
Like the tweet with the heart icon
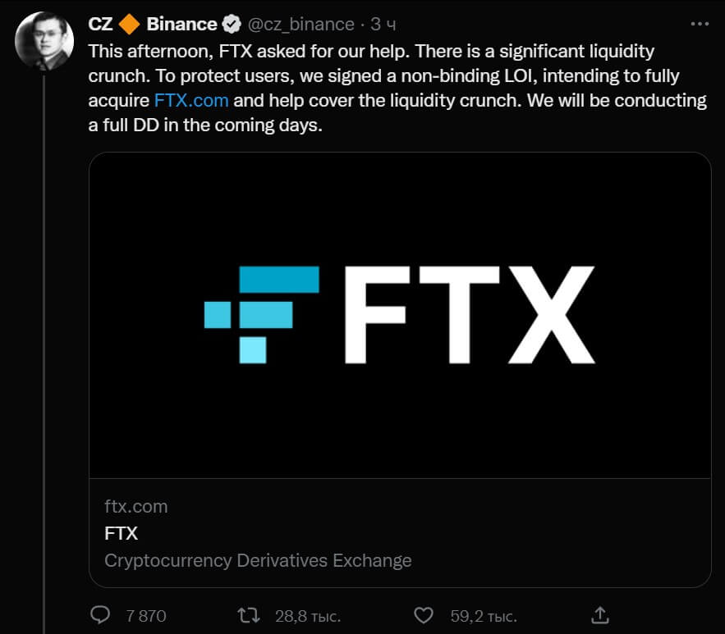click(423, 614)
